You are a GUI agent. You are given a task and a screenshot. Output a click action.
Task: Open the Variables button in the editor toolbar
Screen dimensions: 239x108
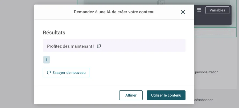coord(217,10)
